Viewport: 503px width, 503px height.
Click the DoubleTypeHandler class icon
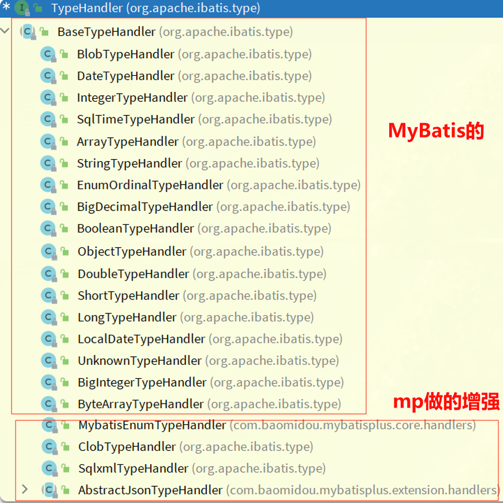[49, 273]
